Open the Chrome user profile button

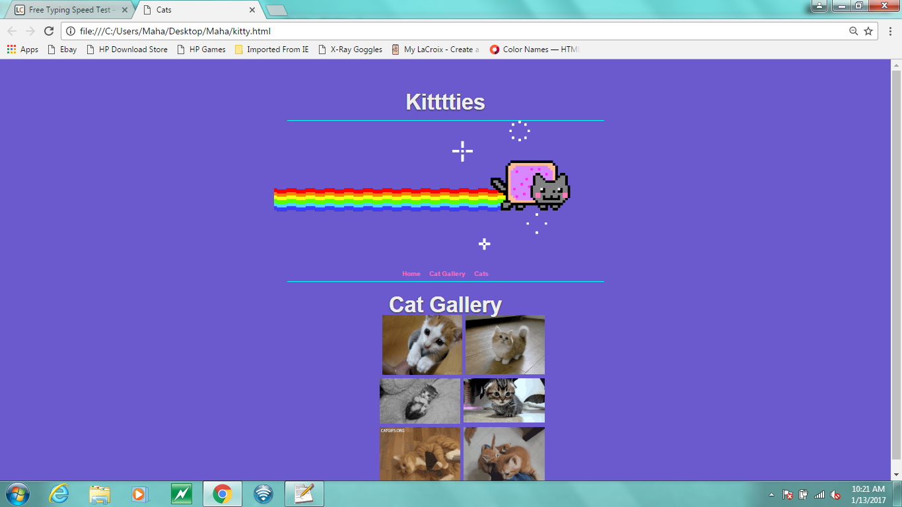click(x=819, y=6)
